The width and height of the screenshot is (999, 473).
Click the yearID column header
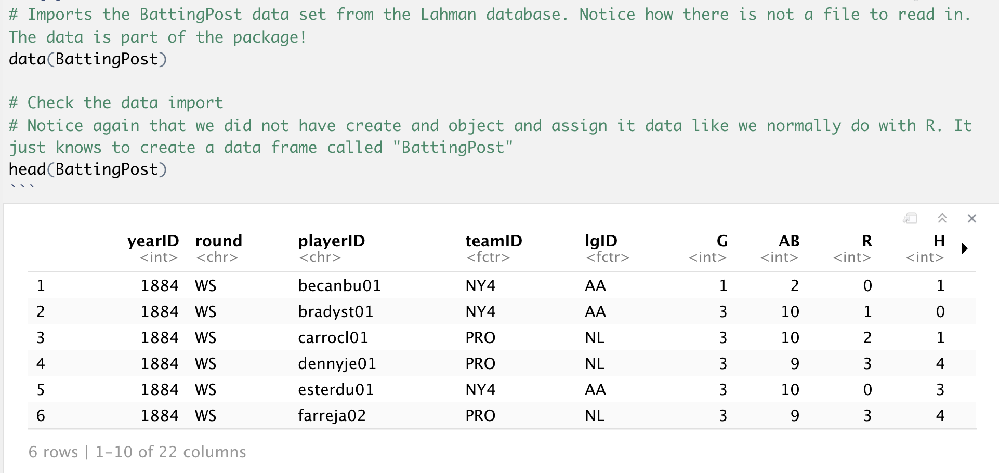pyautogui.click(x=153, y=241)
